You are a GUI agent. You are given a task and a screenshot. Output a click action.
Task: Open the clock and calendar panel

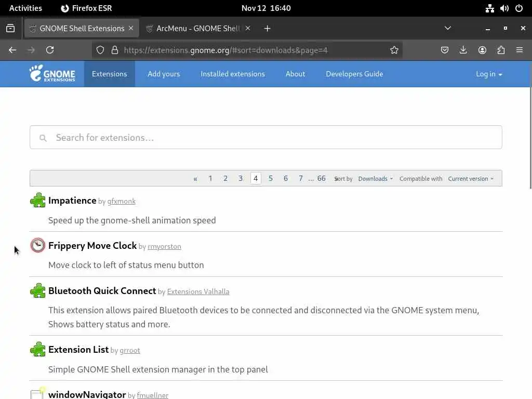tap(266, 8)
